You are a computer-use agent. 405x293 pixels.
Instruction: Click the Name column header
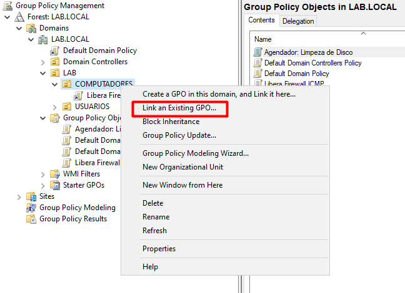(263, 39)
